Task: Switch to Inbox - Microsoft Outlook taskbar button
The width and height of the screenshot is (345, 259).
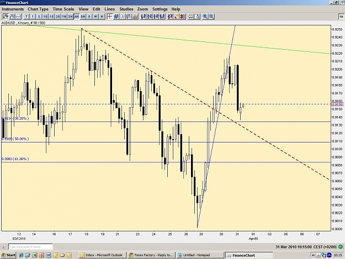Action: 103,255
